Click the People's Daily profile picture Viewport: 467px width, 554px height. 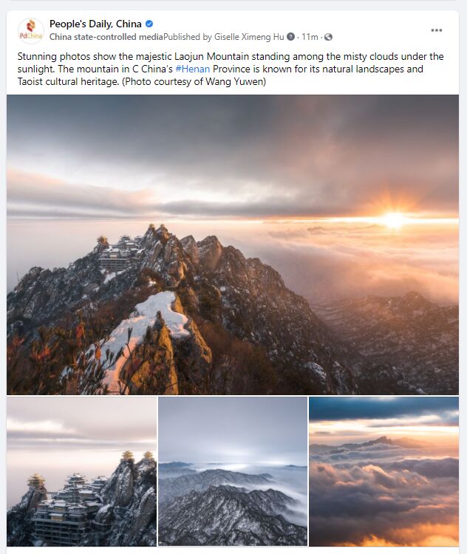tap(31, 31)
